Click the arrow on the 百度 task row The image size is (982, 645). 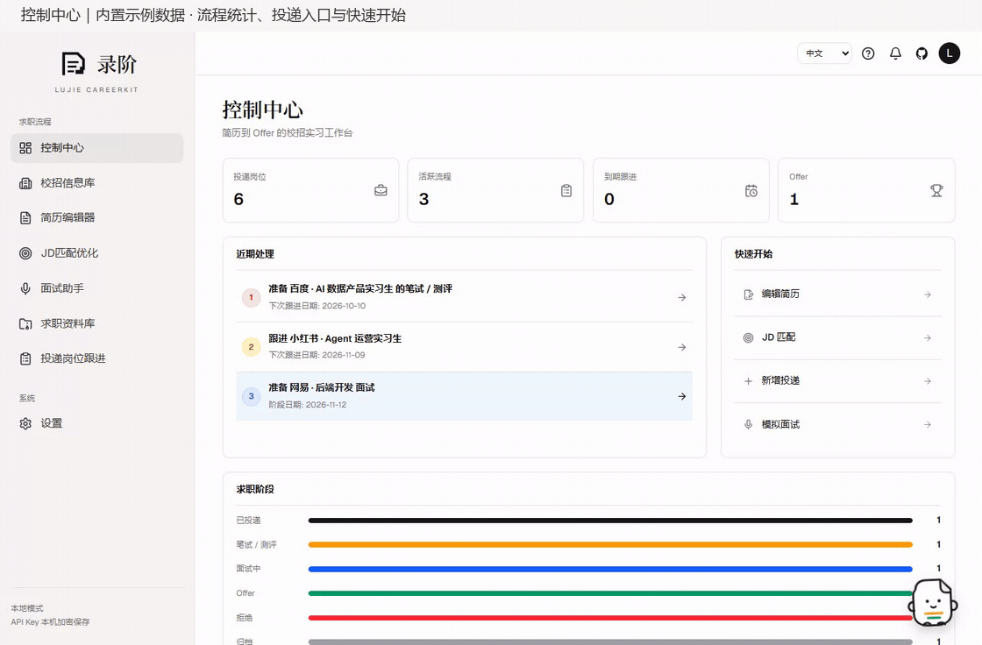(x=682, y=297)
